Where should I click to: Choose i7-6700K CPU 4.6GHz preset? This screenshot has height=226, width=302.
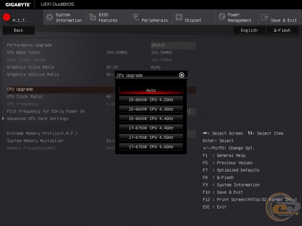coord(151,147)
